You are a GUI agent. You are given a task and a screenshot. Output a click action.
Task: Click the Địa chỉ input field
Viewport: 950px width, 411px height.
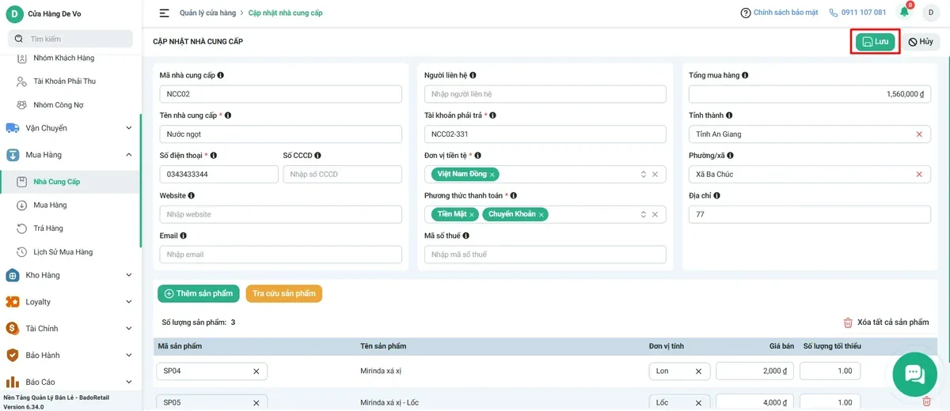point(810,214)
